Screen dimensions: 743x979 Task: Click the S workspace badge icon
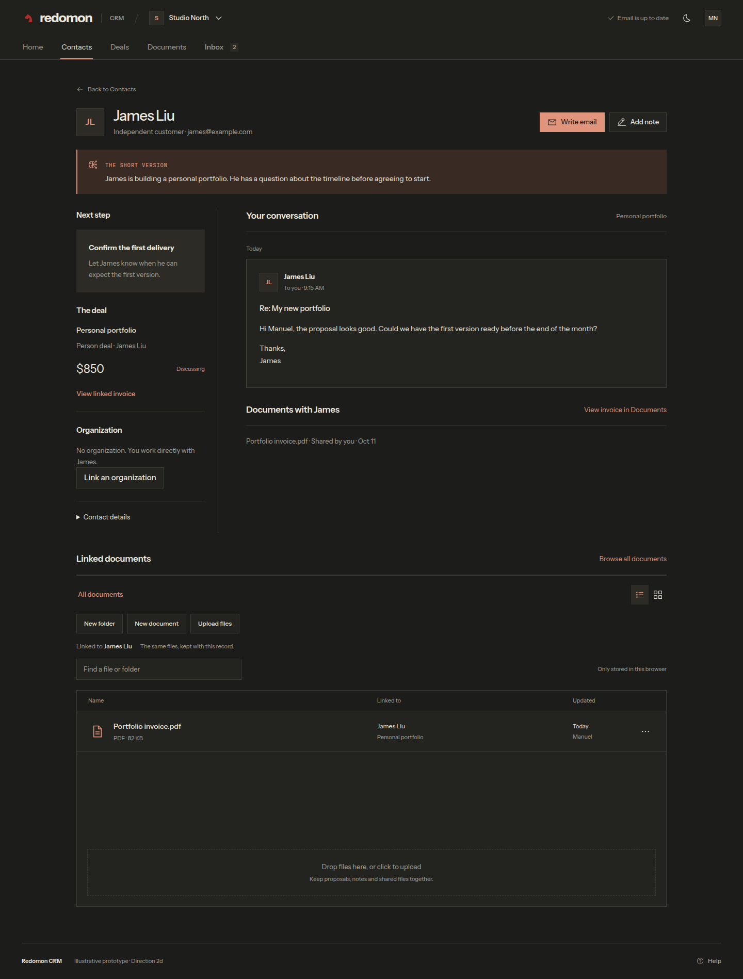(156, 18)
